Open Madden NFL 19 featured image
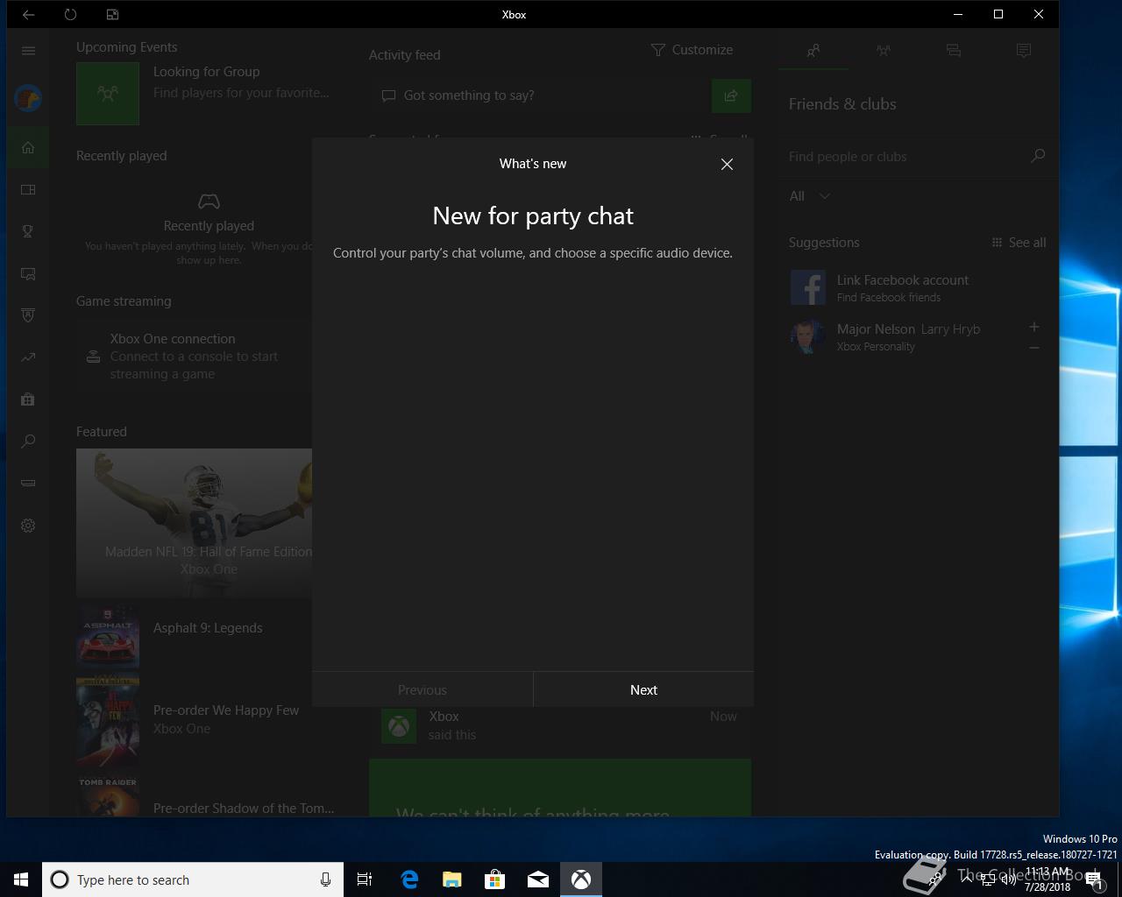1122x897 pixels. coord(195,523)
